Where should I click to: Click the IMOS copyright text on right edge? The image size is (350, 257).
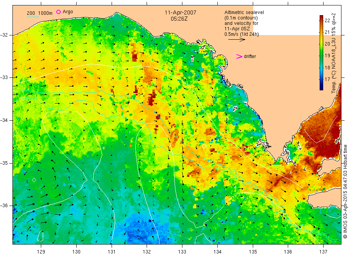click(x=345, y=191)
